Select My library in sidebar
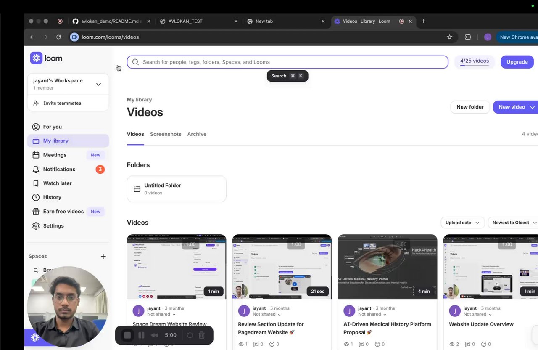The height and width of the screenshot is (350, 538). coord(68,141)
